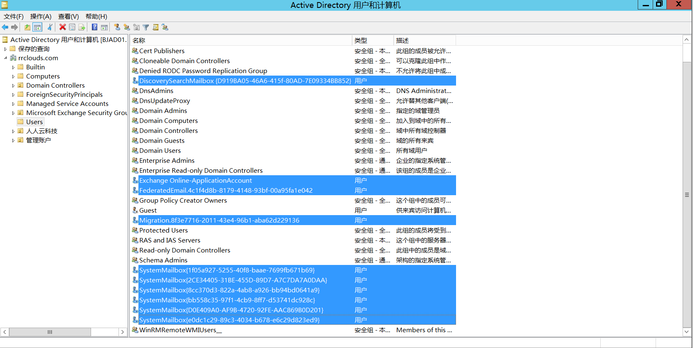Toggle the action pane icon
Image resolution: width=693 pixels, height=348 pixels.
(x=104, y=27)
